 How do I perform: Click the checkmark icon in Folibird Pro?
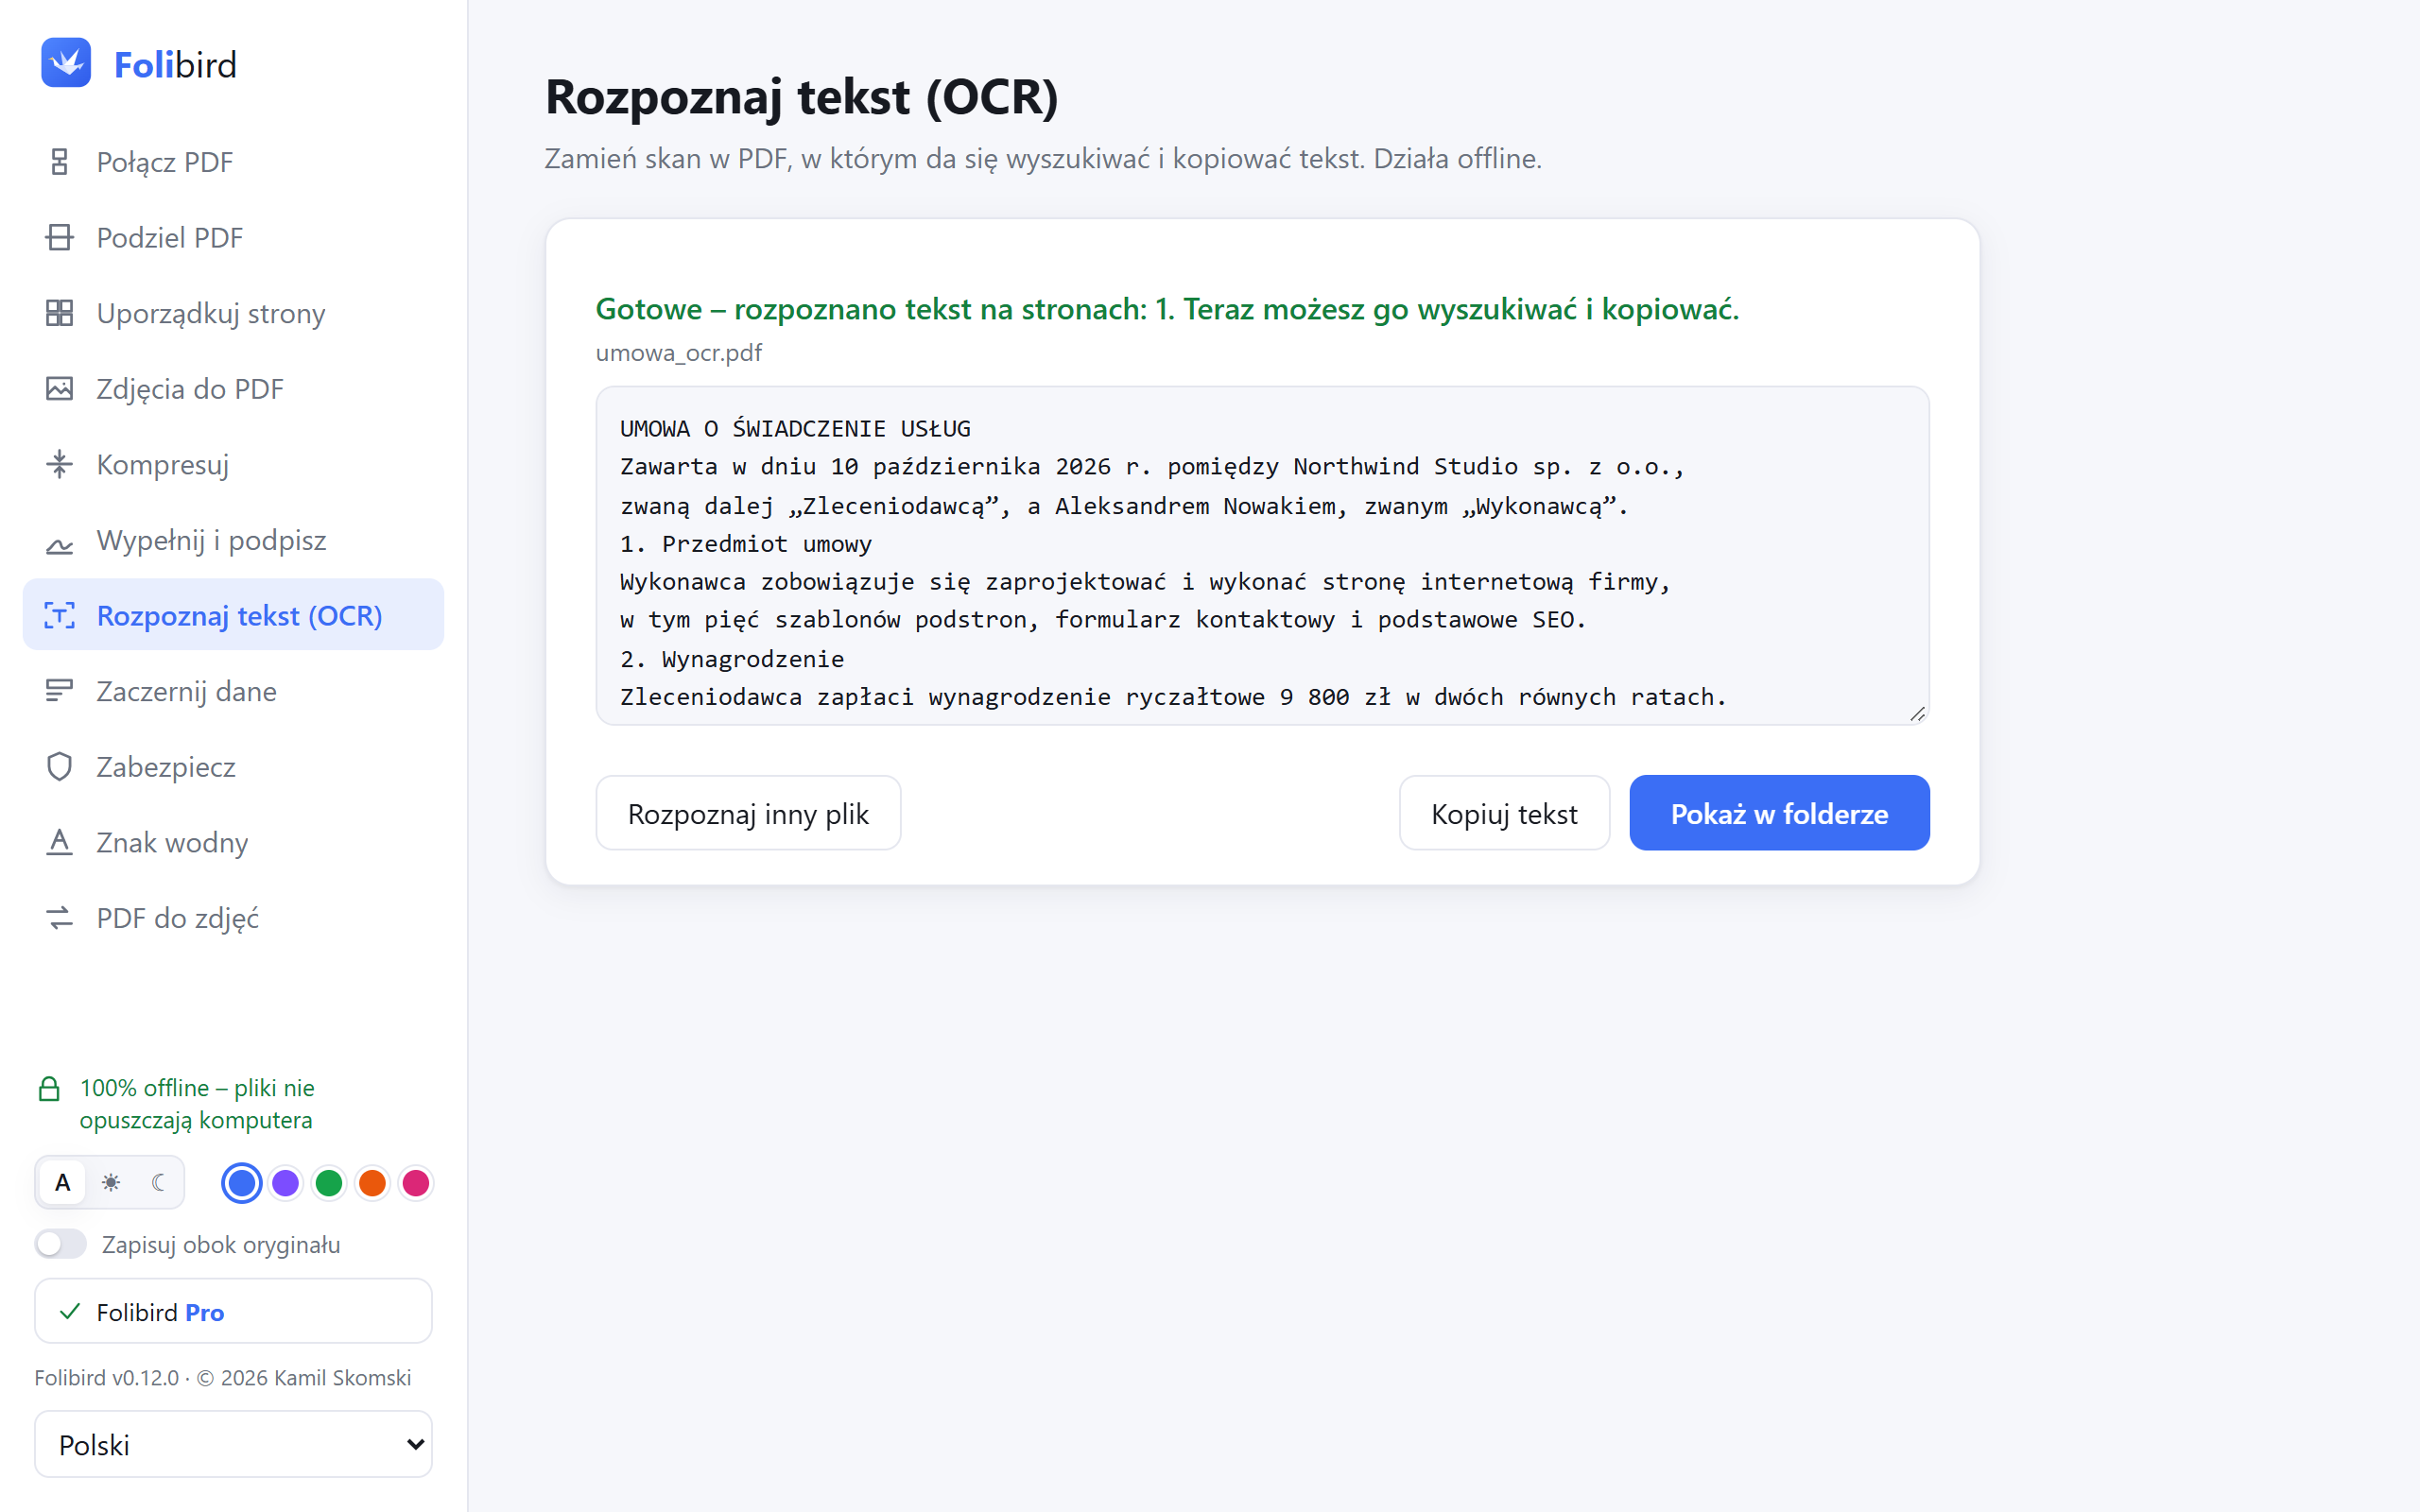point(70,1312)
